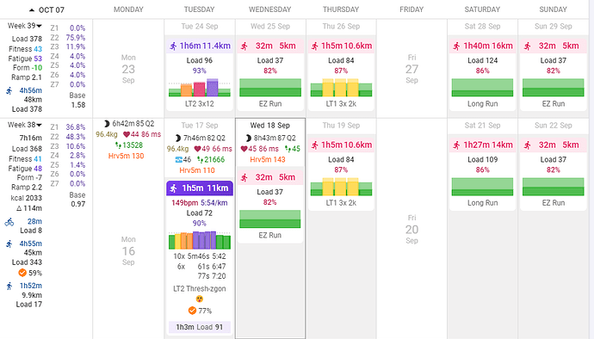
Task: Open the completed 1h5m 11km run activity
Action: pyautogui.click(x=200, y=188)
